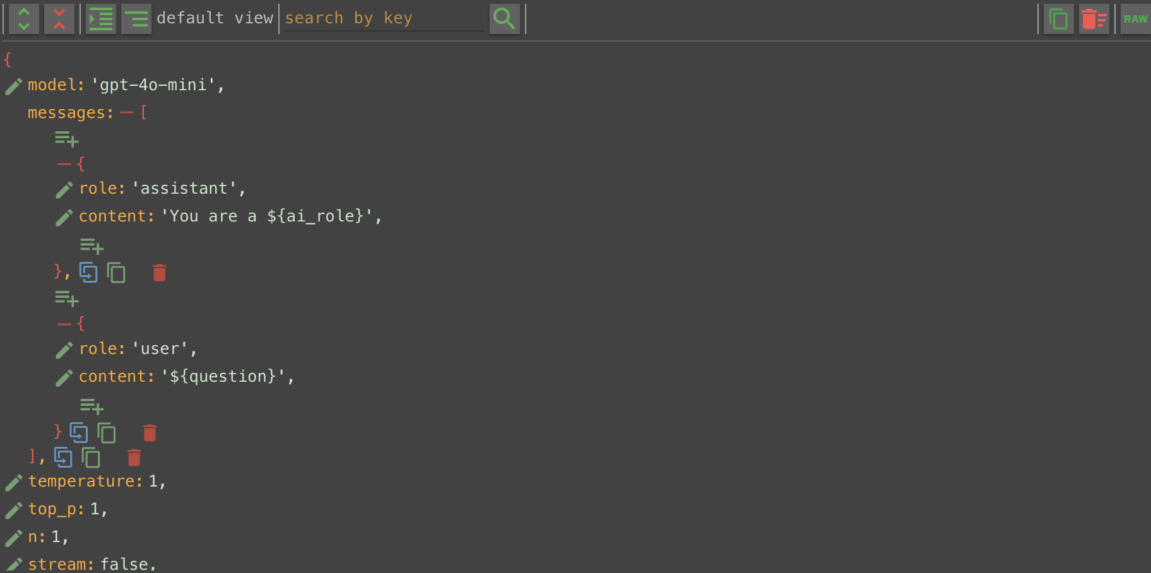1151x573 pixels.
Task: Add new property inside user message object
Action: [x=91, y=406]
